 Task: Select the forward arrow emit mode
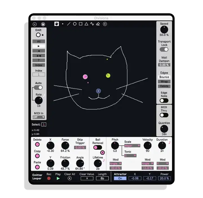39,46
